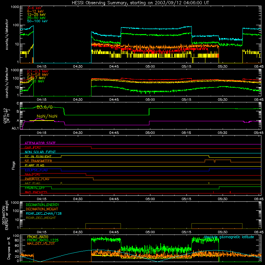265x265 pixels.
Task: Select the ECLIPSE_FLAG label
Action: tap(36, 170)
